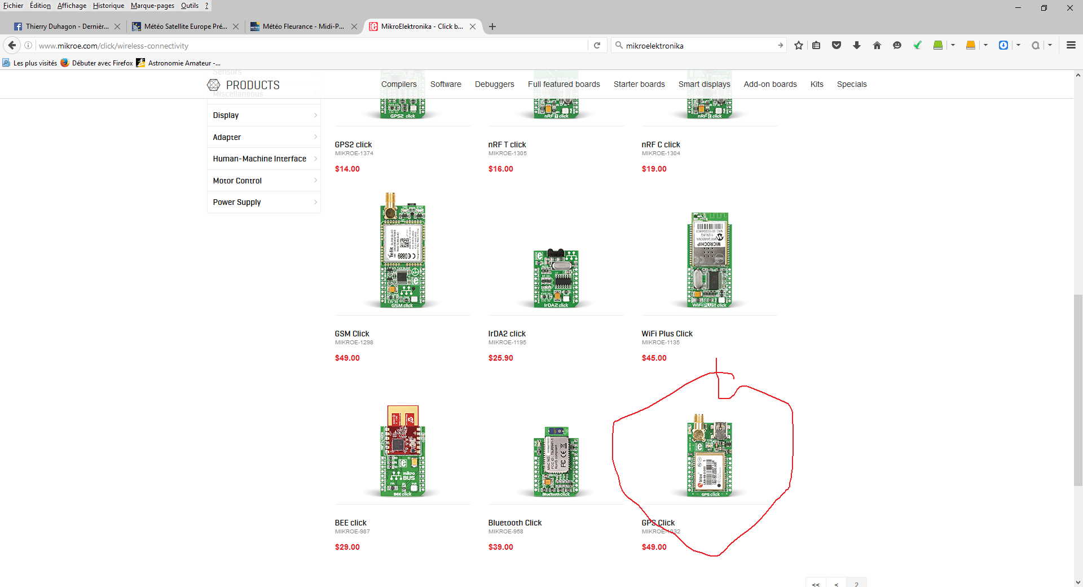The width and height of the screenshot is (1083, 587).
Task: Switch to the Météo Fleurance tab
Action: point(303,27)
